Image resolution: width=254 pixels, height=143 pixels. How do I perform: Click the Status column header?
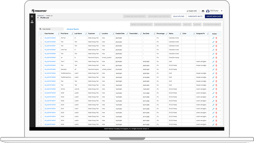coord(171,33)
